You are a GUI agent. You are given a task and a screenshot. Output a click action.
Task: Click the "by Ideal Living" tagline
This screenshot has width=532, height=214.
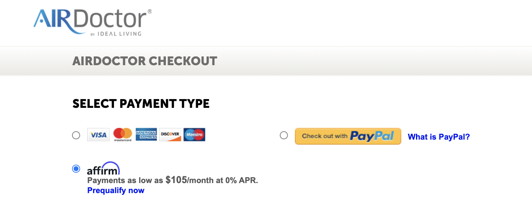coord(116,34)
